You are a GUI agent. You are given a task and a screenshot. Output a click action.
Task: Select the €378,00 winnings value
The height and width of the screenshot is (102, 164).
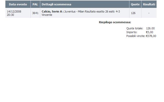(151, 36)
